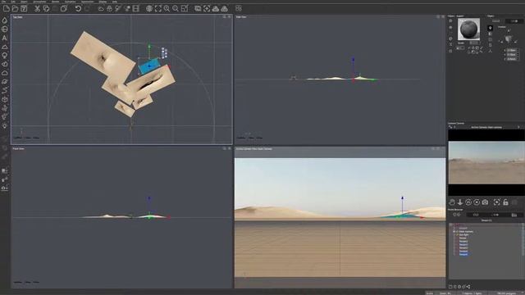Image resolution: width=525 pixels, height=295 pixels.
Task: Add water with the droplet tool
Action: [x=5, y=20]
